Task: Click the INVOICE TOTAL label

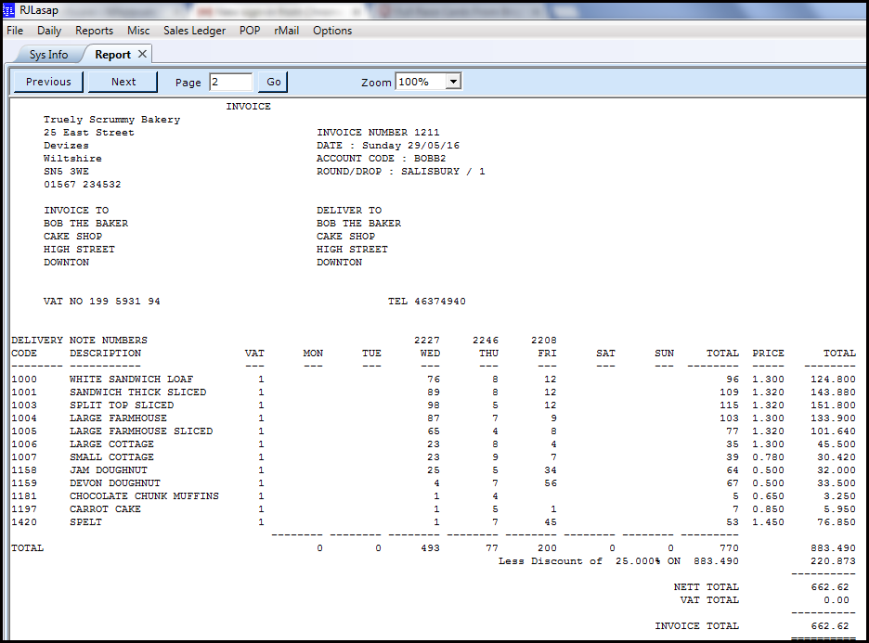Action: (x=696, y=625)
